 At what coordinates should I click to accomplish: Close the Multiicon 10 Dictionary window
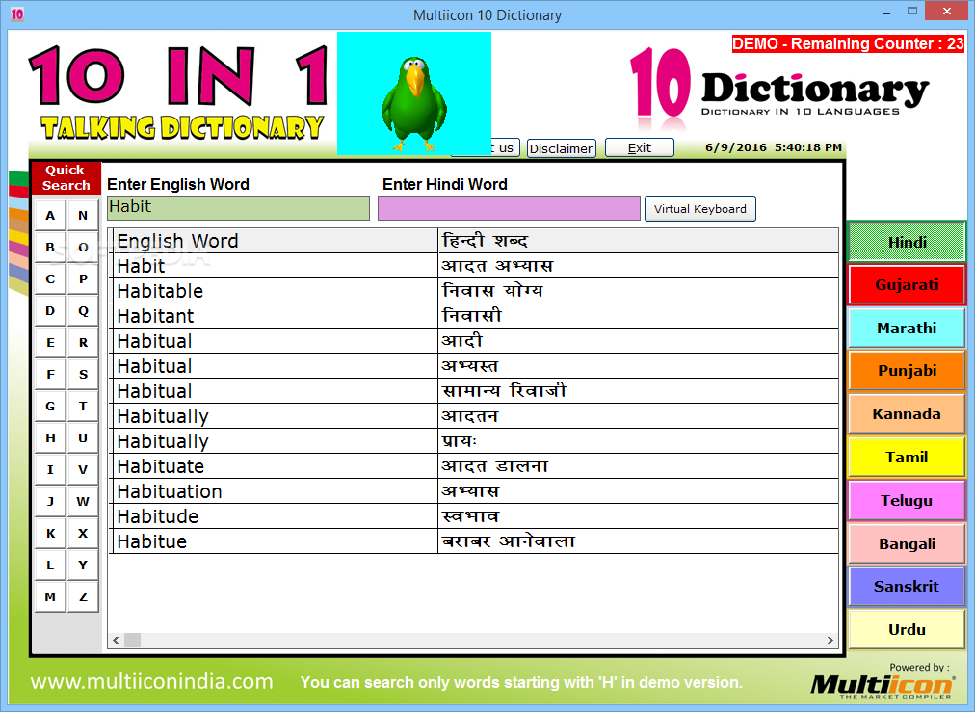point(946,12)
